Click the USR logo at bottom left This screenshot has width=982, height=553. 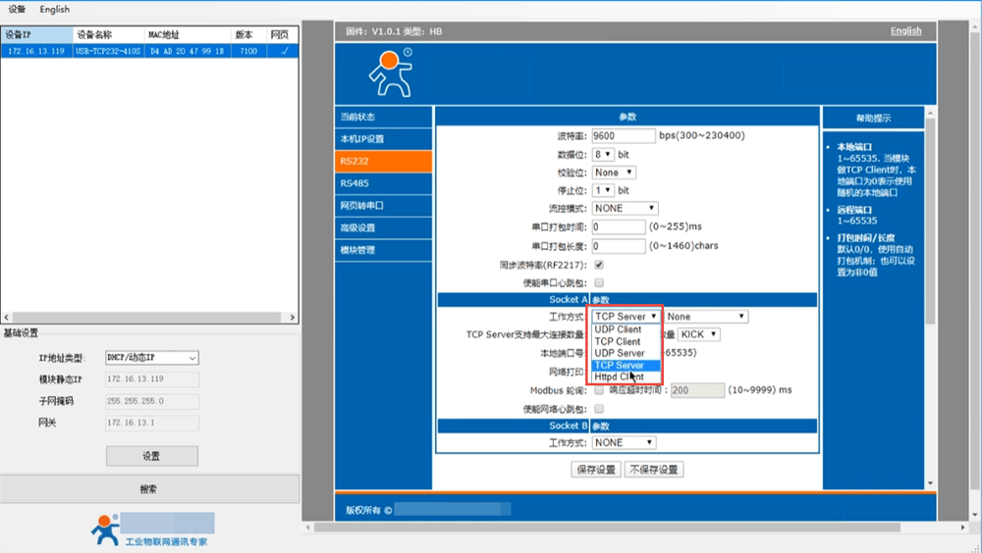coord(105,528)
